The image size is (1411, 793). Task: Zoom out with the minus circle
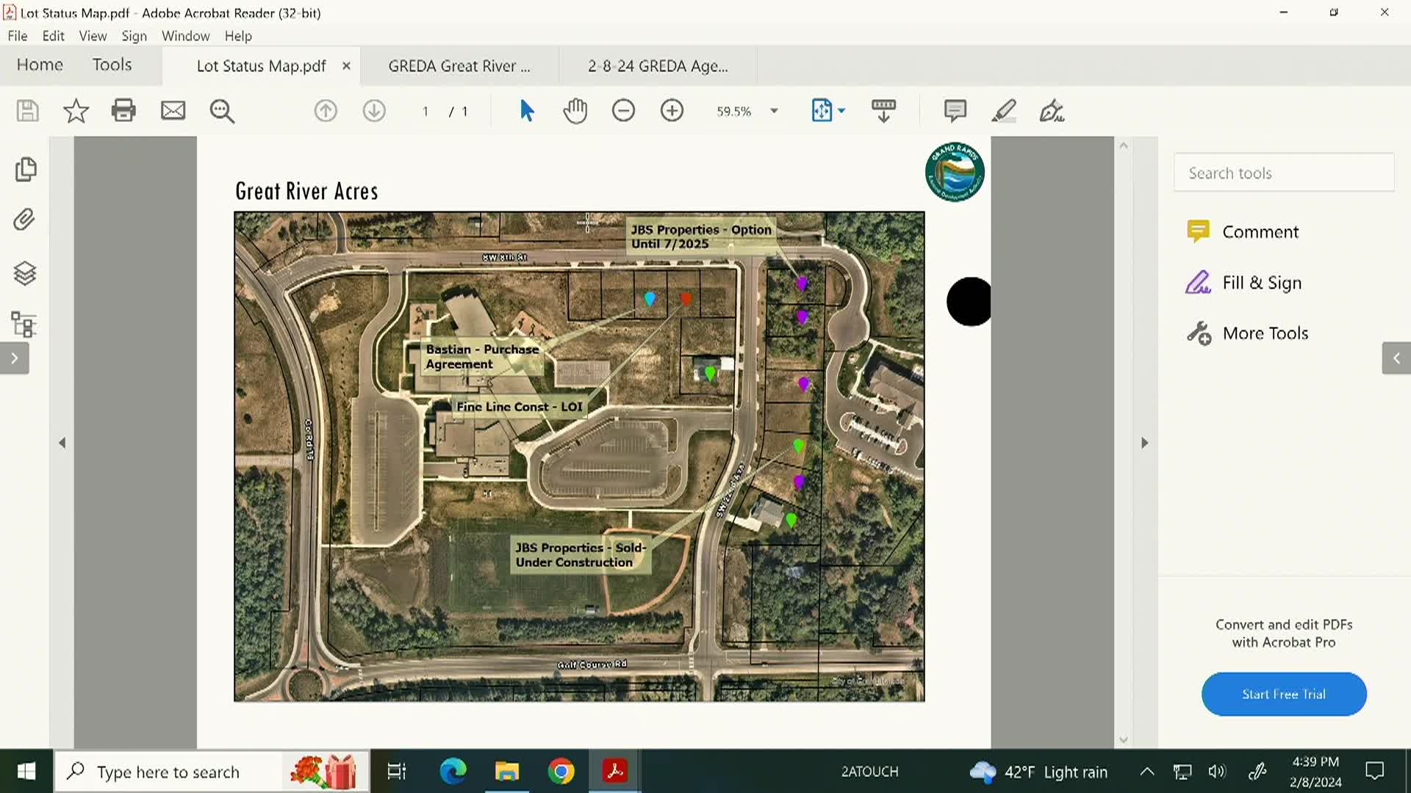tap(623, 111)
